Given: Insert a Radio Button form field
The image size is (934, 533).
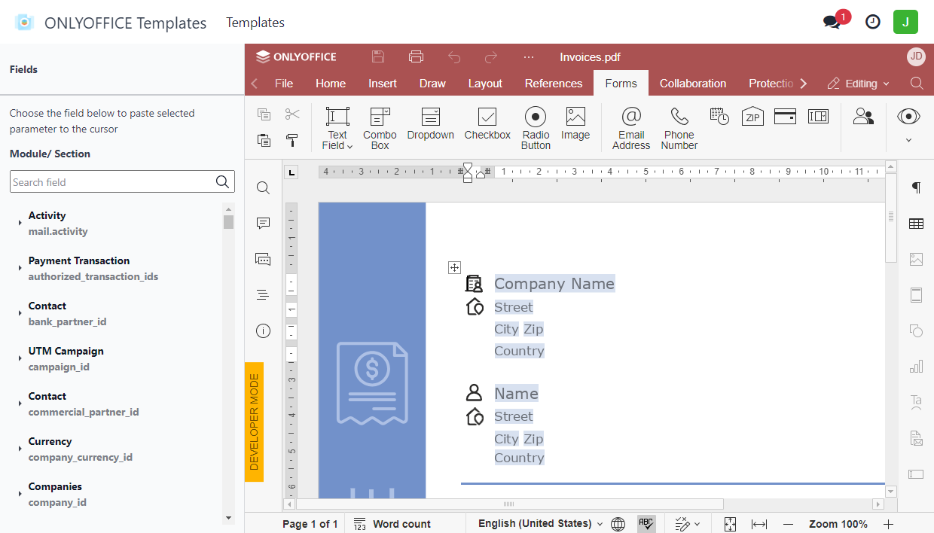Looking at the screenshot, I should point(536,127).
